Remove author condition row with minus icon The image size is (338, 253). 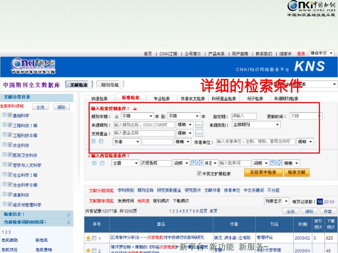pyautogui.click(x=101, y=141)
